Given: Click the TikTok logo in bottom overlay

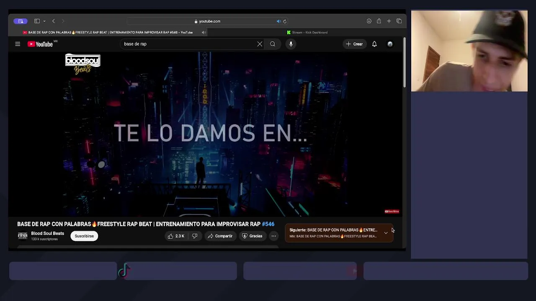Looking at the screenshot, I should tap(124, 271).
